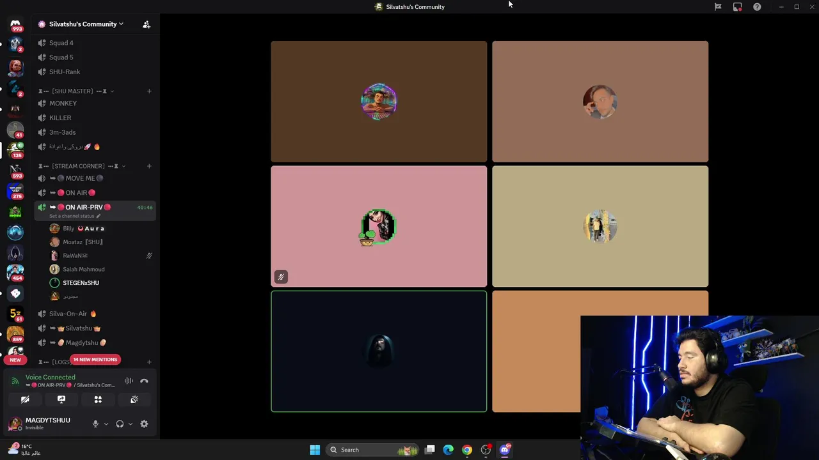
Task: Open the server icon with 859 badge
Action: 15,334
